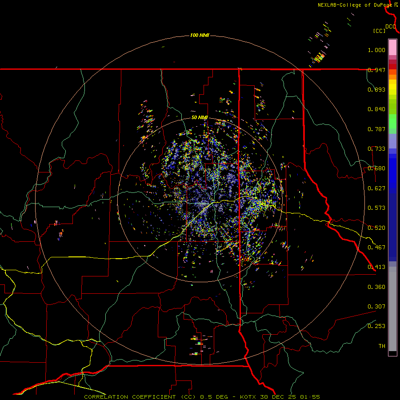Viewport: 400px width, 400px height.
Task: Select the 0.573 legend value
Action: [376, 208]
